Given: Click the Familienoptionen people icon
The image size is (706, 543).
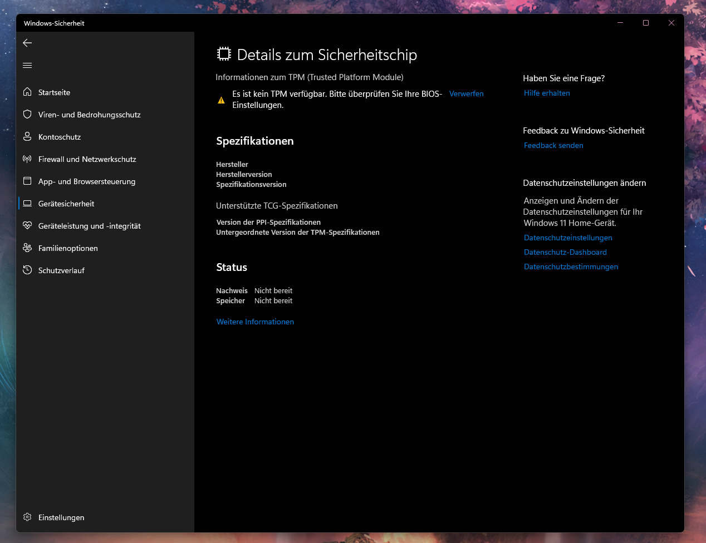Looking at the screenshot, I should pyautogui.click(x=27, y=248).
